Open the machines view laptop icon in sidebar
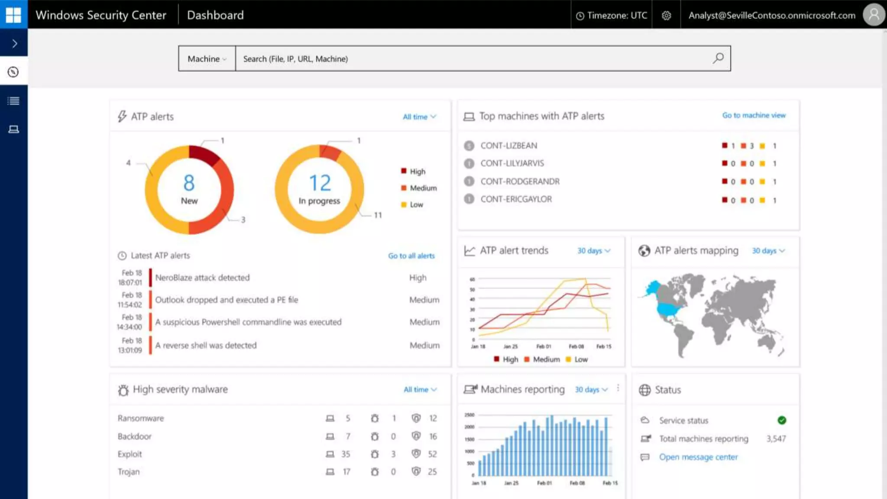The image size is (887, 499). click(13, 130)
